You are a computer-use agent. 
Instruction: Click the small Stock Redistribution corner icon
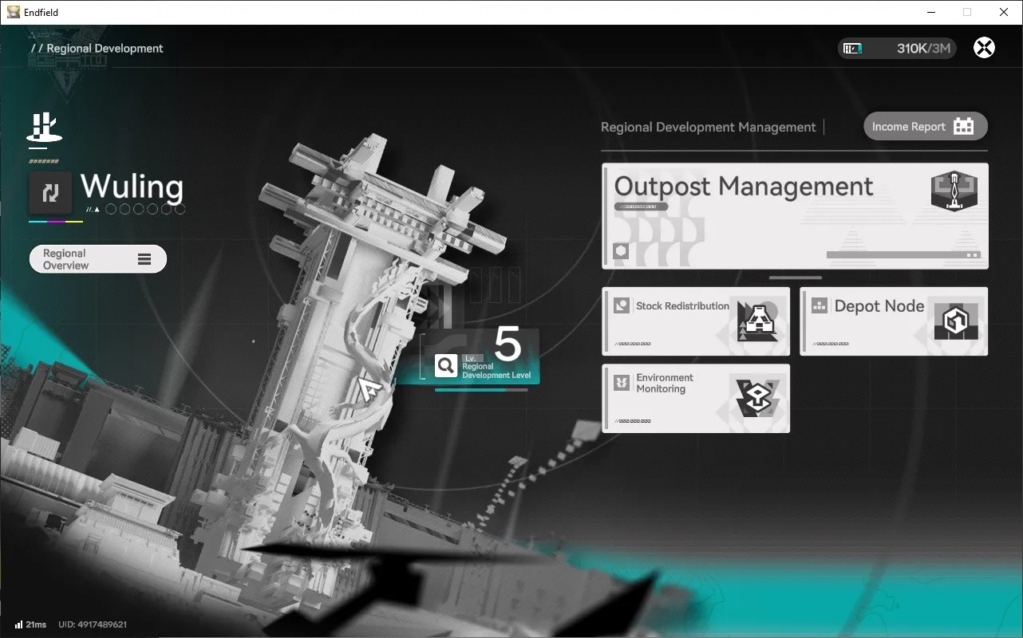pos(622,305)
